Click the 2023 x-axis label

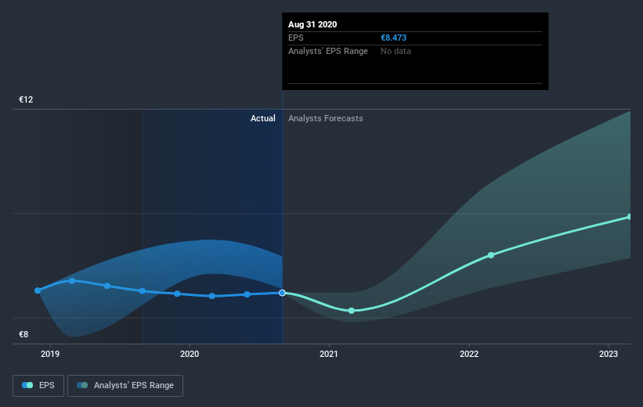tap(608, 354)
